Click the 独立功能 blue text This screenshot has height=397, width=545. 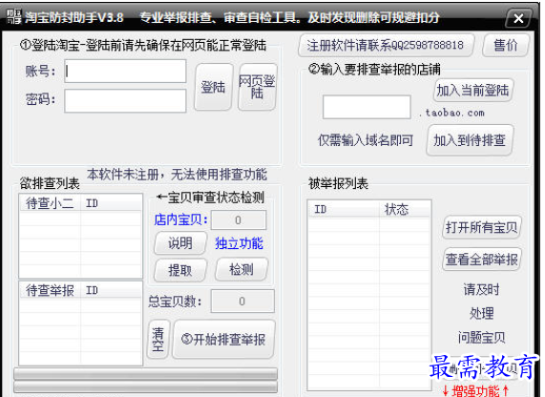pyautogui.click(x=240, y=243)
